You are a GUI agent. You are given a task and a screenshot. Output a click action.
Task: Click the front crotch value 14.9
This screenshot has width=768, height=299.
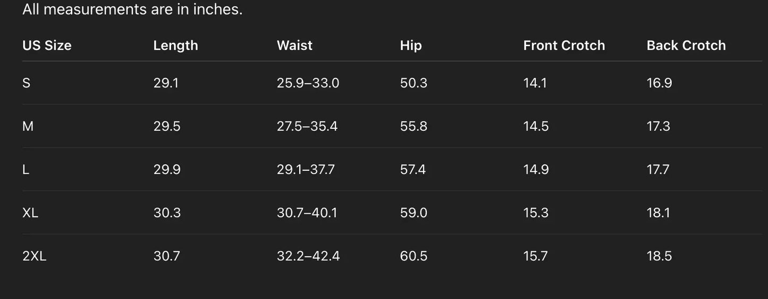point(536,170)
